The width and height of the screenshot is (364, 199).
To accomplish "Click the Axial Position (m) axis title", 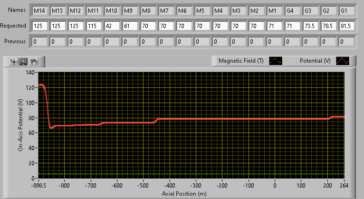I will 184,194.
